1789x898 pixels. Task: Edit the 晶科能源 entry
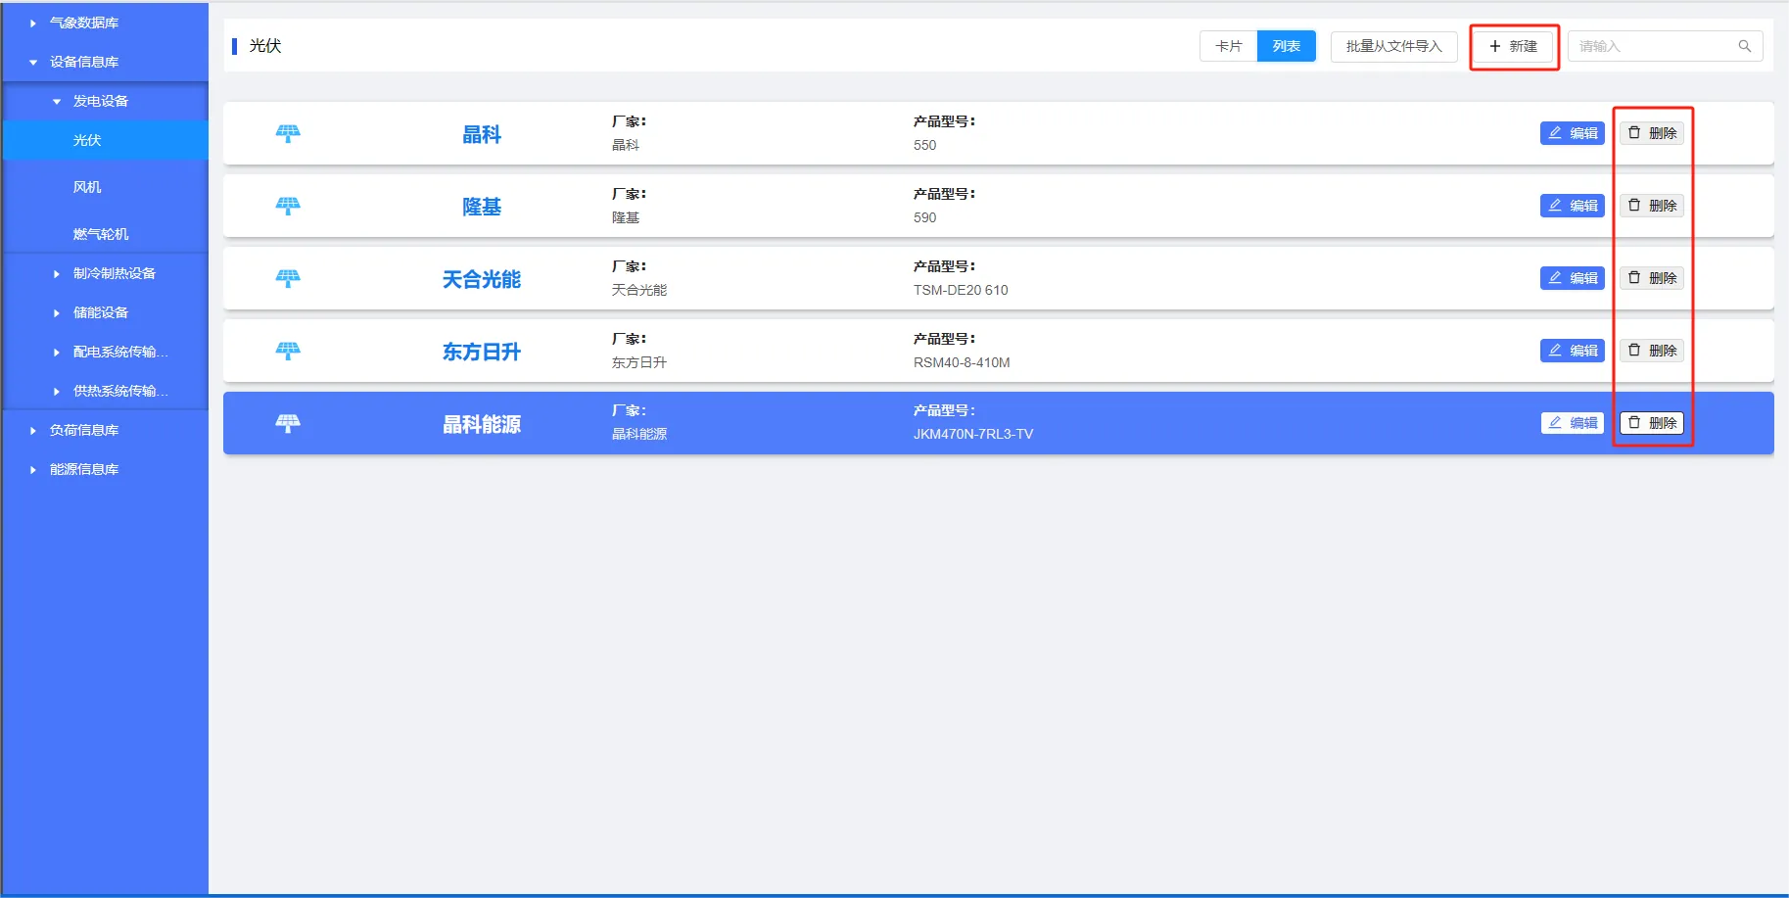pos(1572,423)
